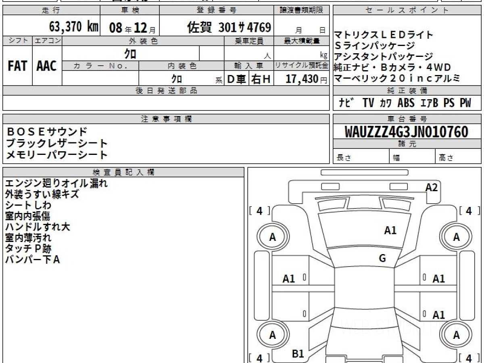Click the 車台番号 header
Viewport: 484px width, 363px height.
(407, 119)
